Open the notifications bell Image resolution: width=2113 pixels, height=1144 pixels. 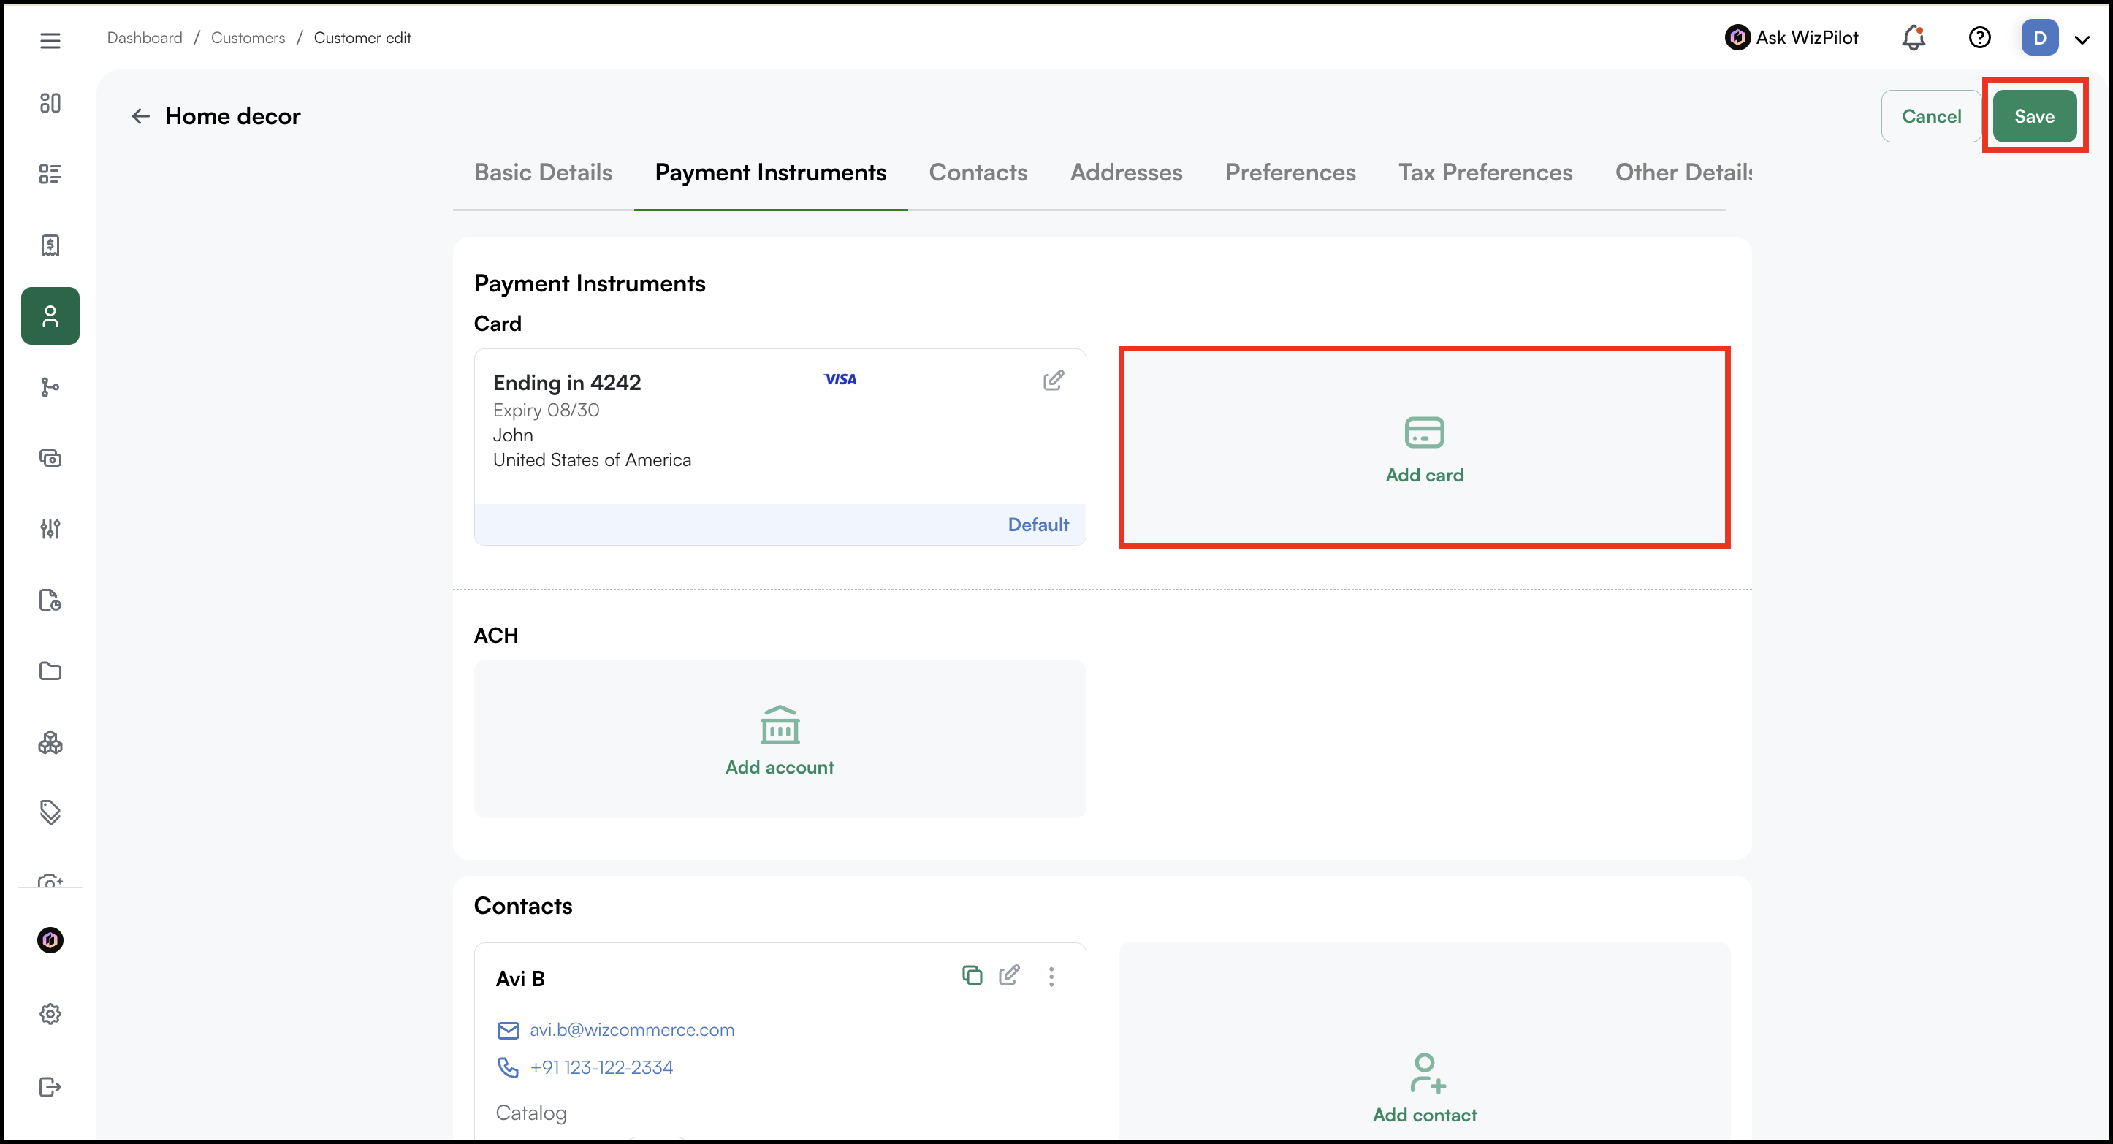pyautogui.click(x=1913, y=38)
